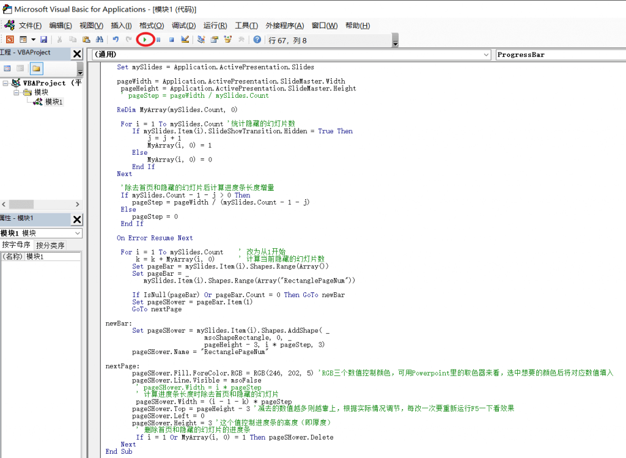Click the 'End Sub' code line

(119, 452)
